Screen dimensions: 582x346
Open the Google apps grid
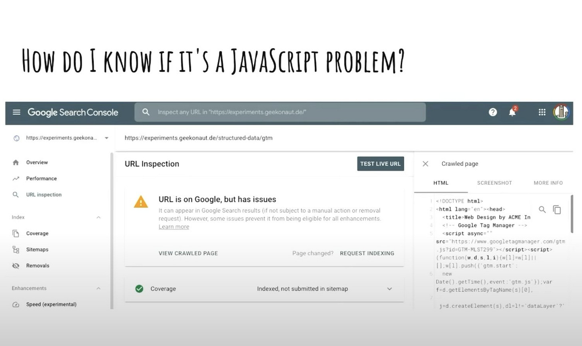[x=542, y=112]
